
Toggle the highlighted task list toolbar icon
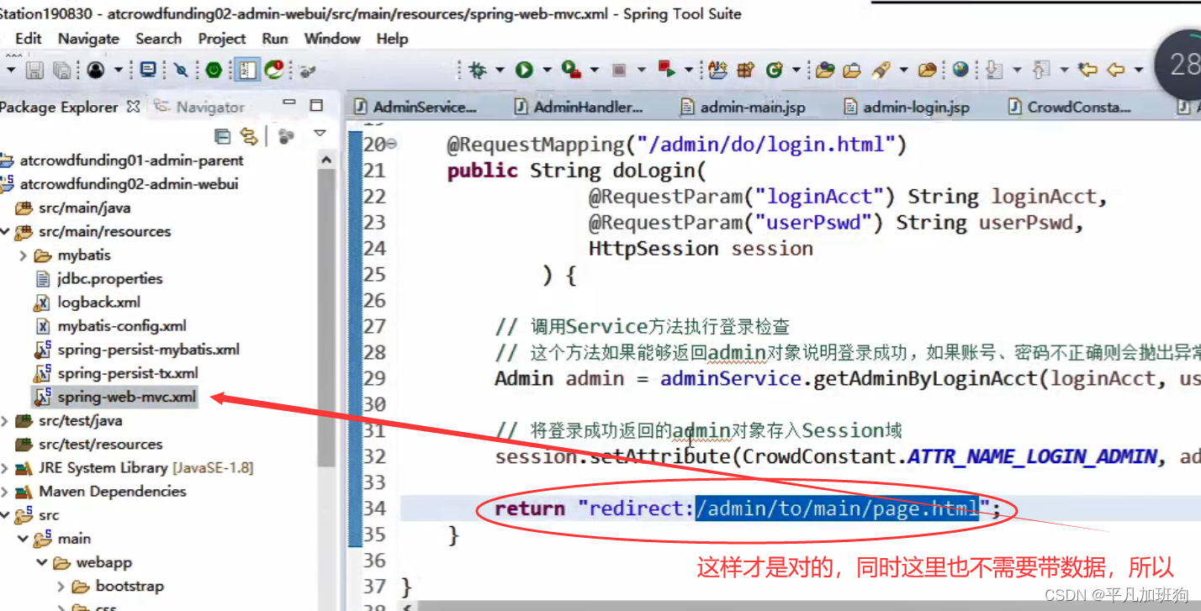coord(246,70)
